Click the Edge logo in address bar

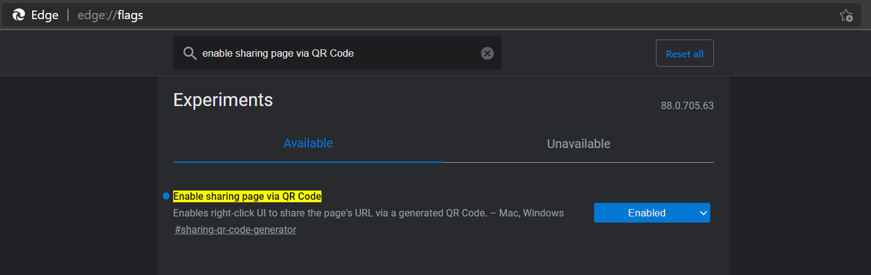click(x=19, y=15)
